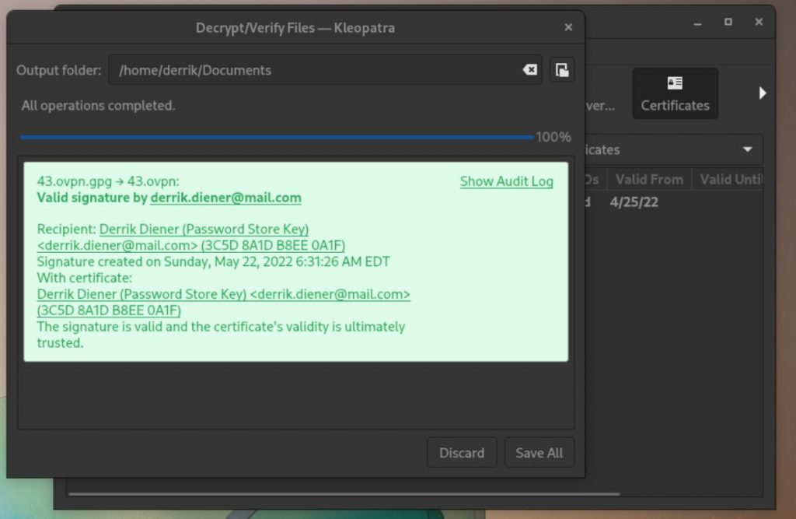The width and height of the screenshot is (796, 519).
Task: Click the 100% progress bar
Action: (276, 135)
